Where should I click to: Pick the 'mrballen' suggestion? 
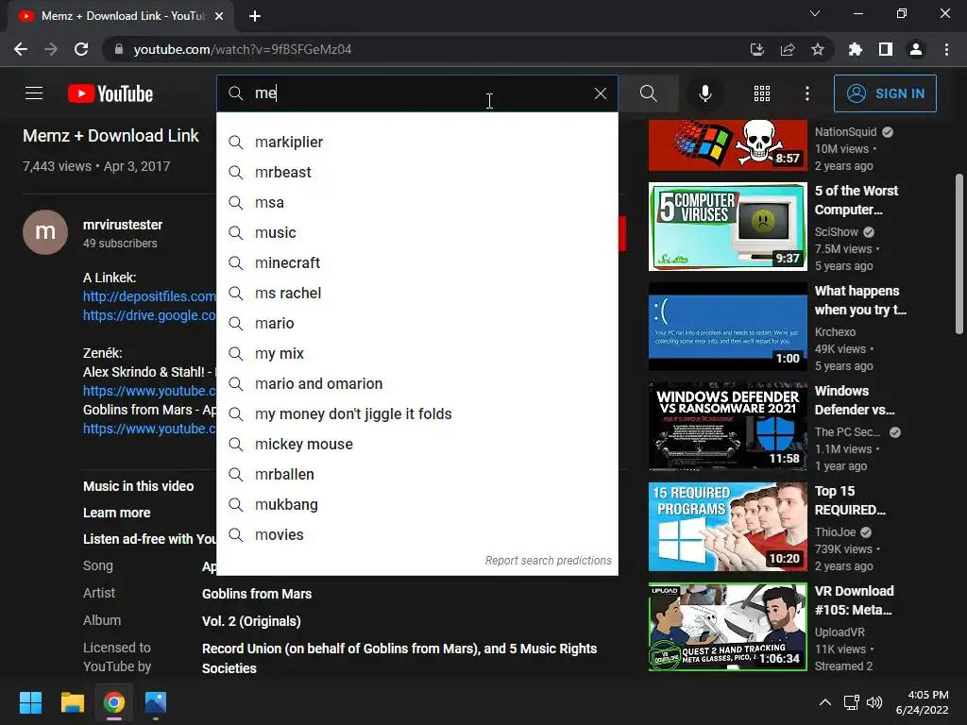tap(416, 475)
